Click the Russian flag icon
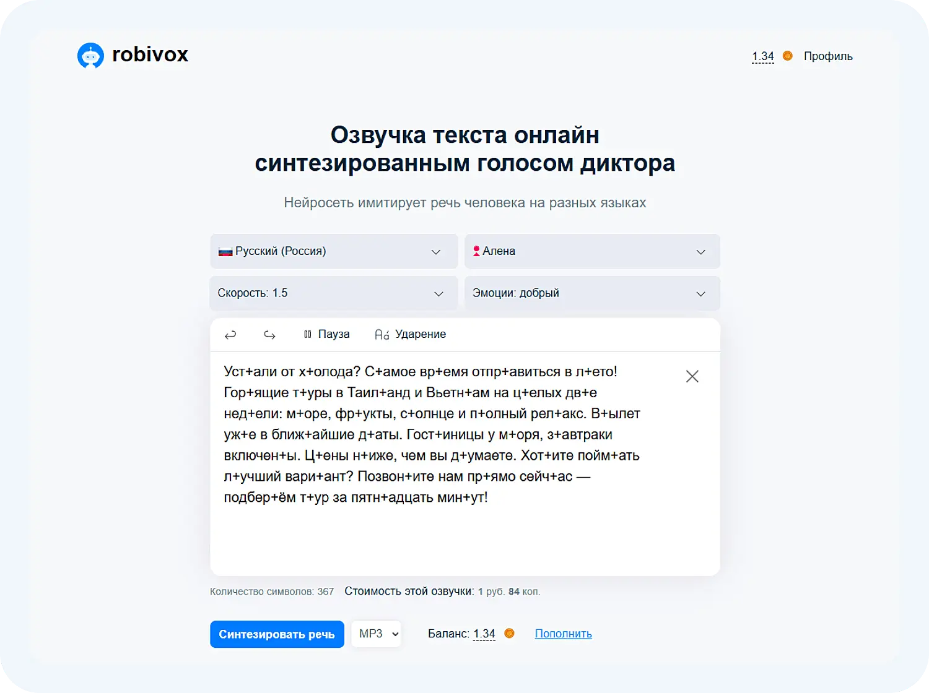The width and height of the screenshot is (929, 693). 227,251
